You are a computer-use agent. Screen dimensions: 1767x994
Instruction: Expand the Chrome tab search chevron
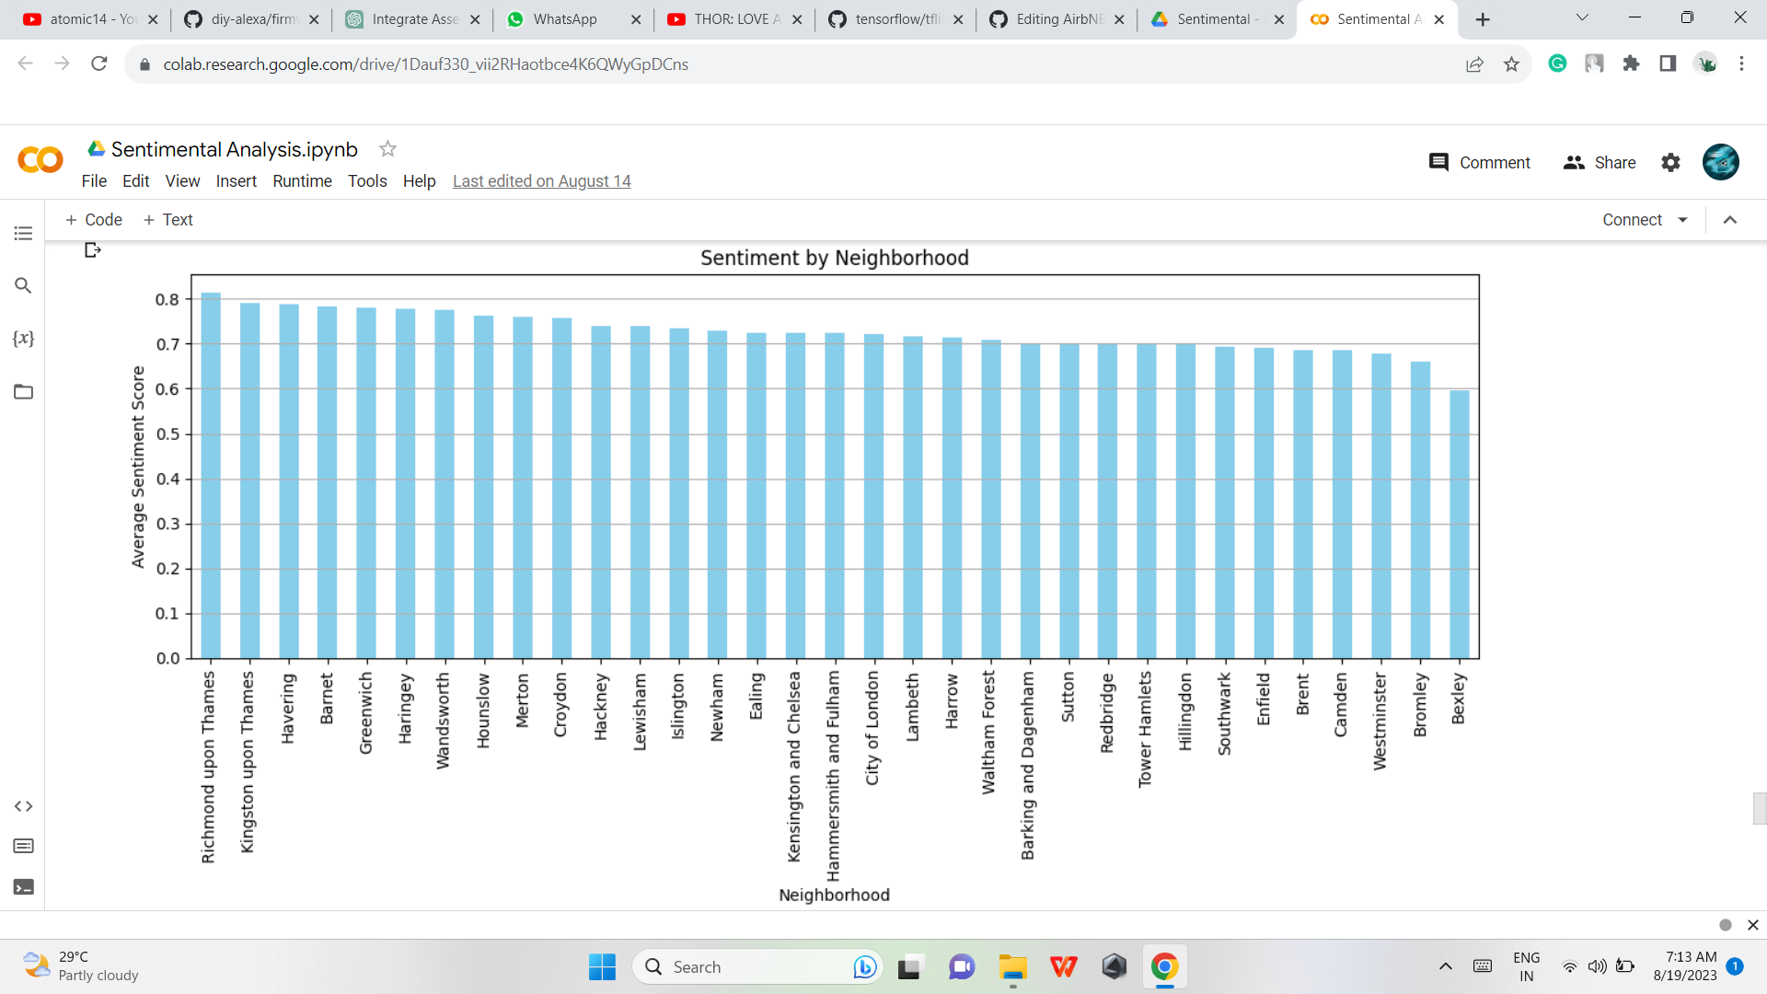[x=1582, y=18]
